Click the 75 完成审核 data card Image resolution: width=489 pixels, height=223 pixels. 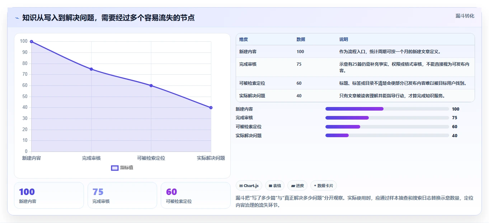[122, 195]
